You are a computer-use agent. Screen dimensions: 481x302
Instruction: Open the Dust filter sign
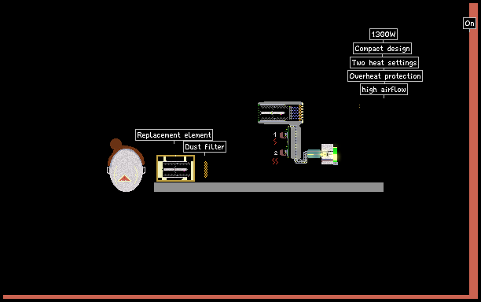pyautogui.click(x=204, y=147)
